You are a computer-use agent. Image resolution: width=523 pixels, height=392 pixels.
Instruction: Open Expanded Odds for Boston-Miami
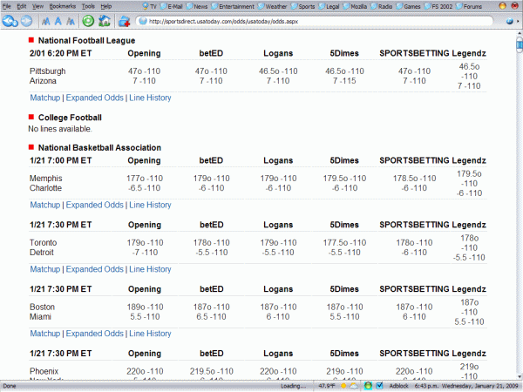[95, 334]
